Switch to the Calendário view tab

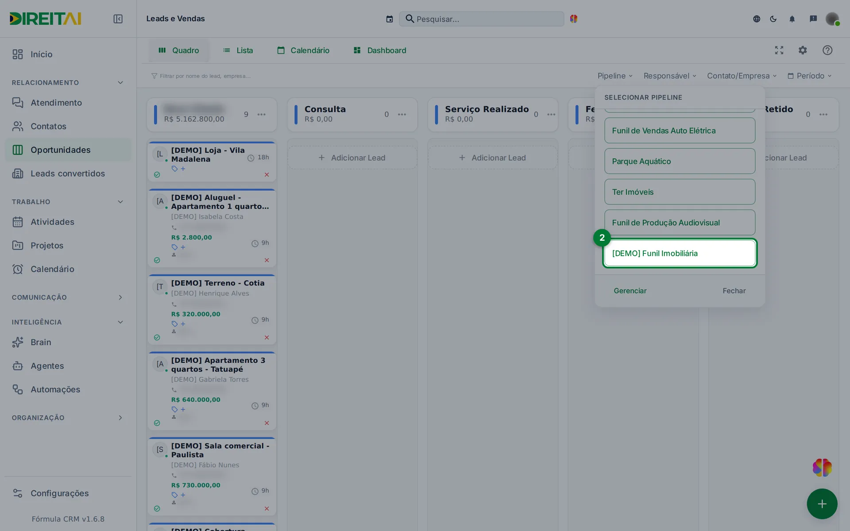(303, 50)
